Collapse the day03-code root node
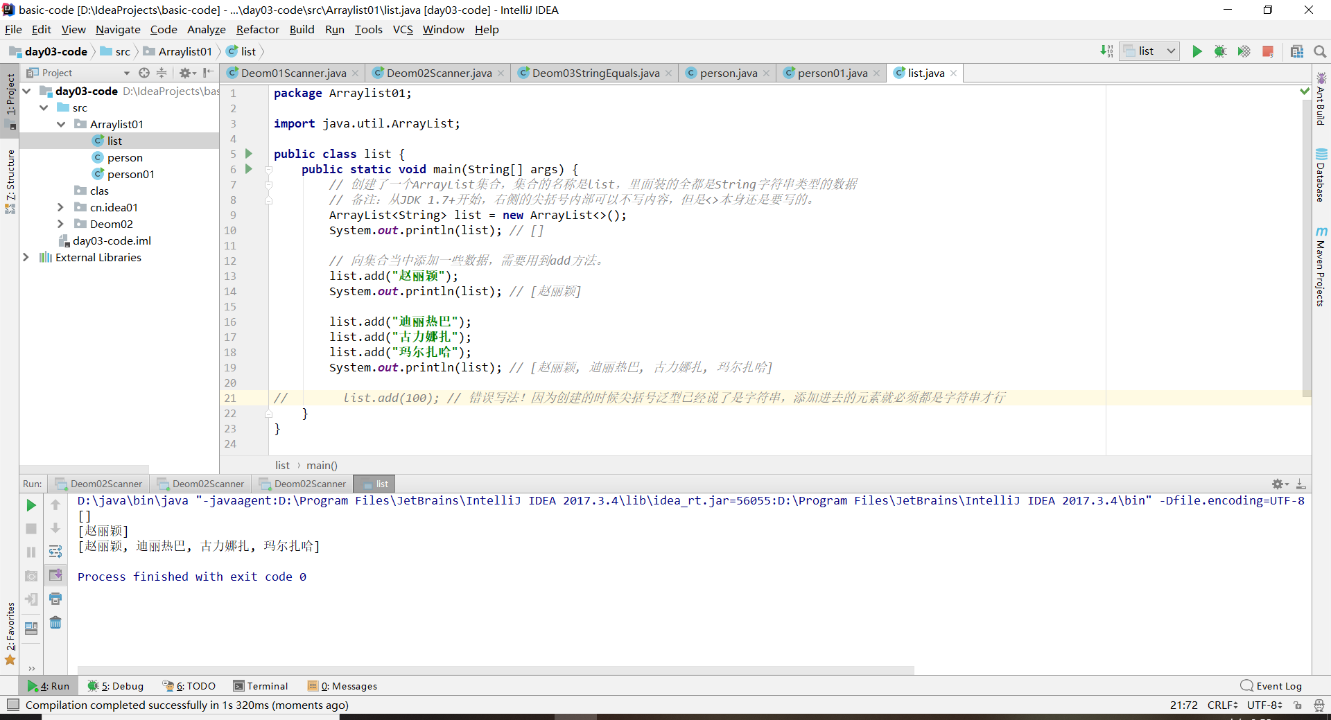This screenshot has width=1331, height=720. (26, 91)
